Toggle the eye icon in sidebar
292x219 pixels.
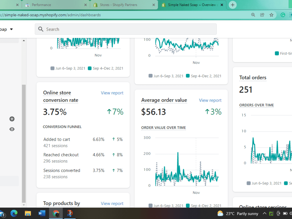click(x=12, y=129)
